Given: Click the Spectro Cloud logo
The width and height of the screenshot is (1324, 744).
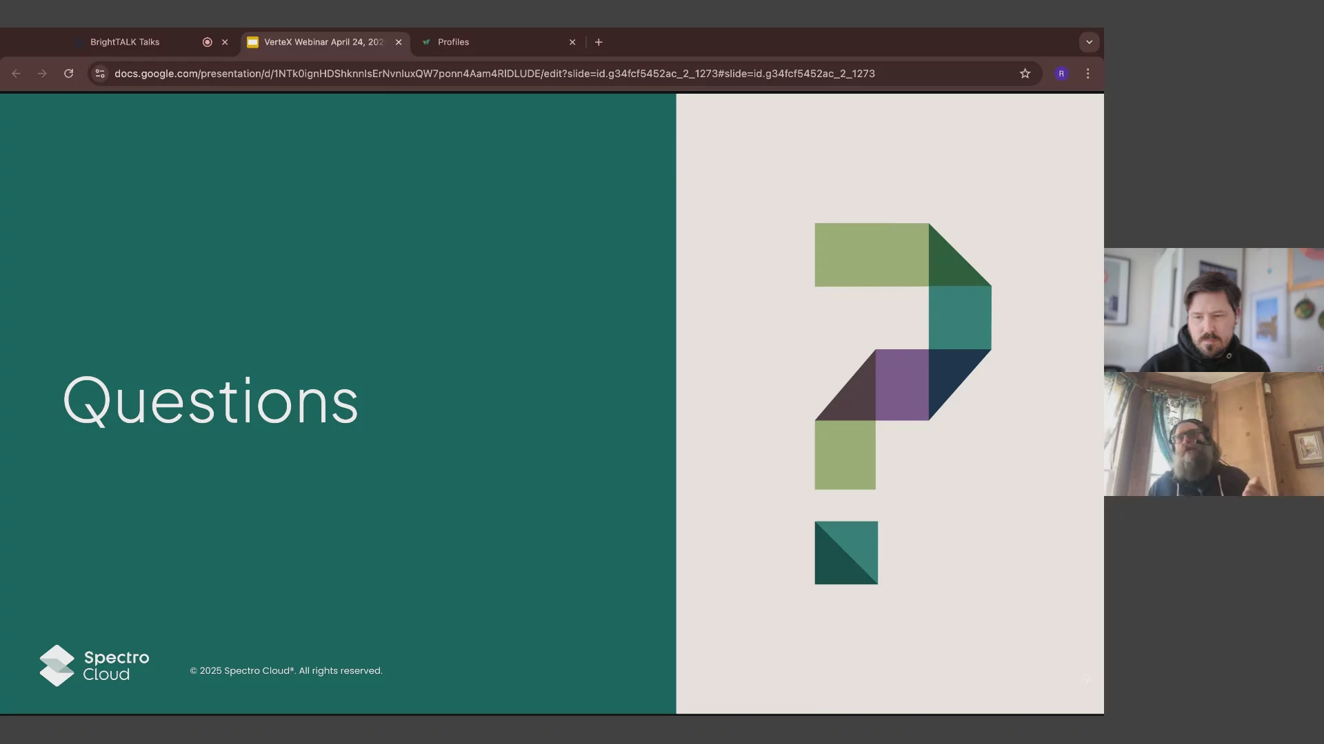Looking at the screenshot, I should tap(94, 665).
